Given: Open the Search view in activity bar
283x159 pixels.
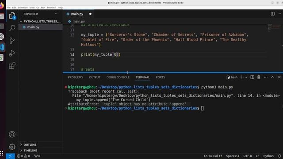Looking at the screenshot, I should (x=12, y=28).
